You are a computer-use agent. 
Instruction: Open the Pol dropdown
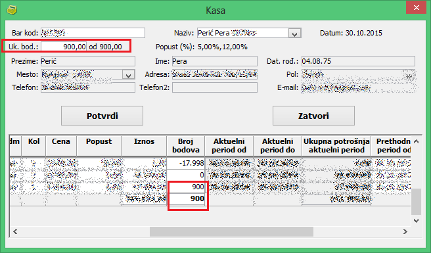click(x=409, y=75)
